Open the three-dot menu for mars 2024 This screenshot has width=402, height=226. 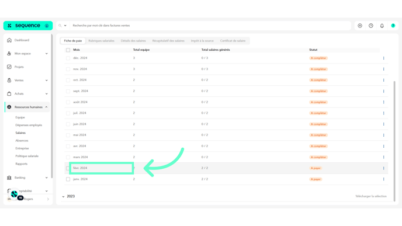tap(383, 157)
